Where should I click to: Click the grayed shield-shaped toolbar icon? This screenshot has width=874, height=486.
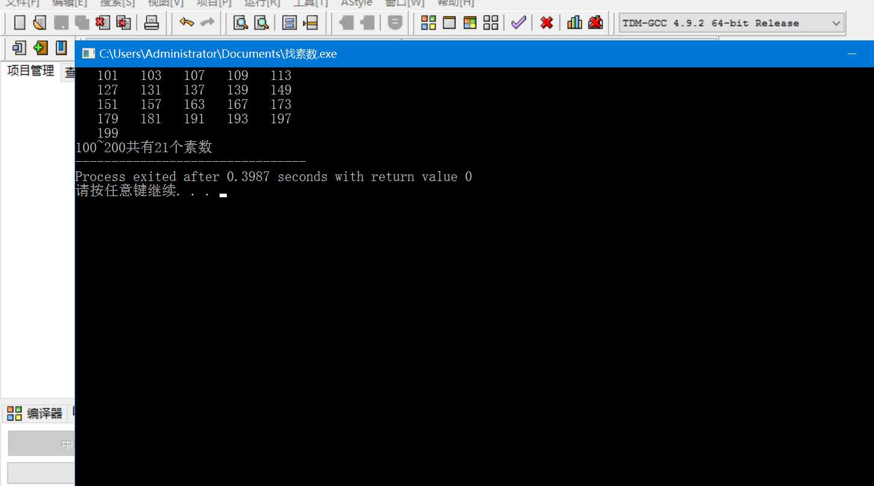[395, 23]
